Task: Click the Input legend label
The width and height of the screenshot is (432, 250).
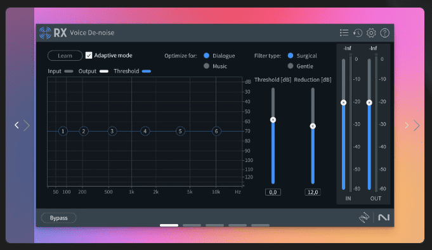Action: coord(55,72)
